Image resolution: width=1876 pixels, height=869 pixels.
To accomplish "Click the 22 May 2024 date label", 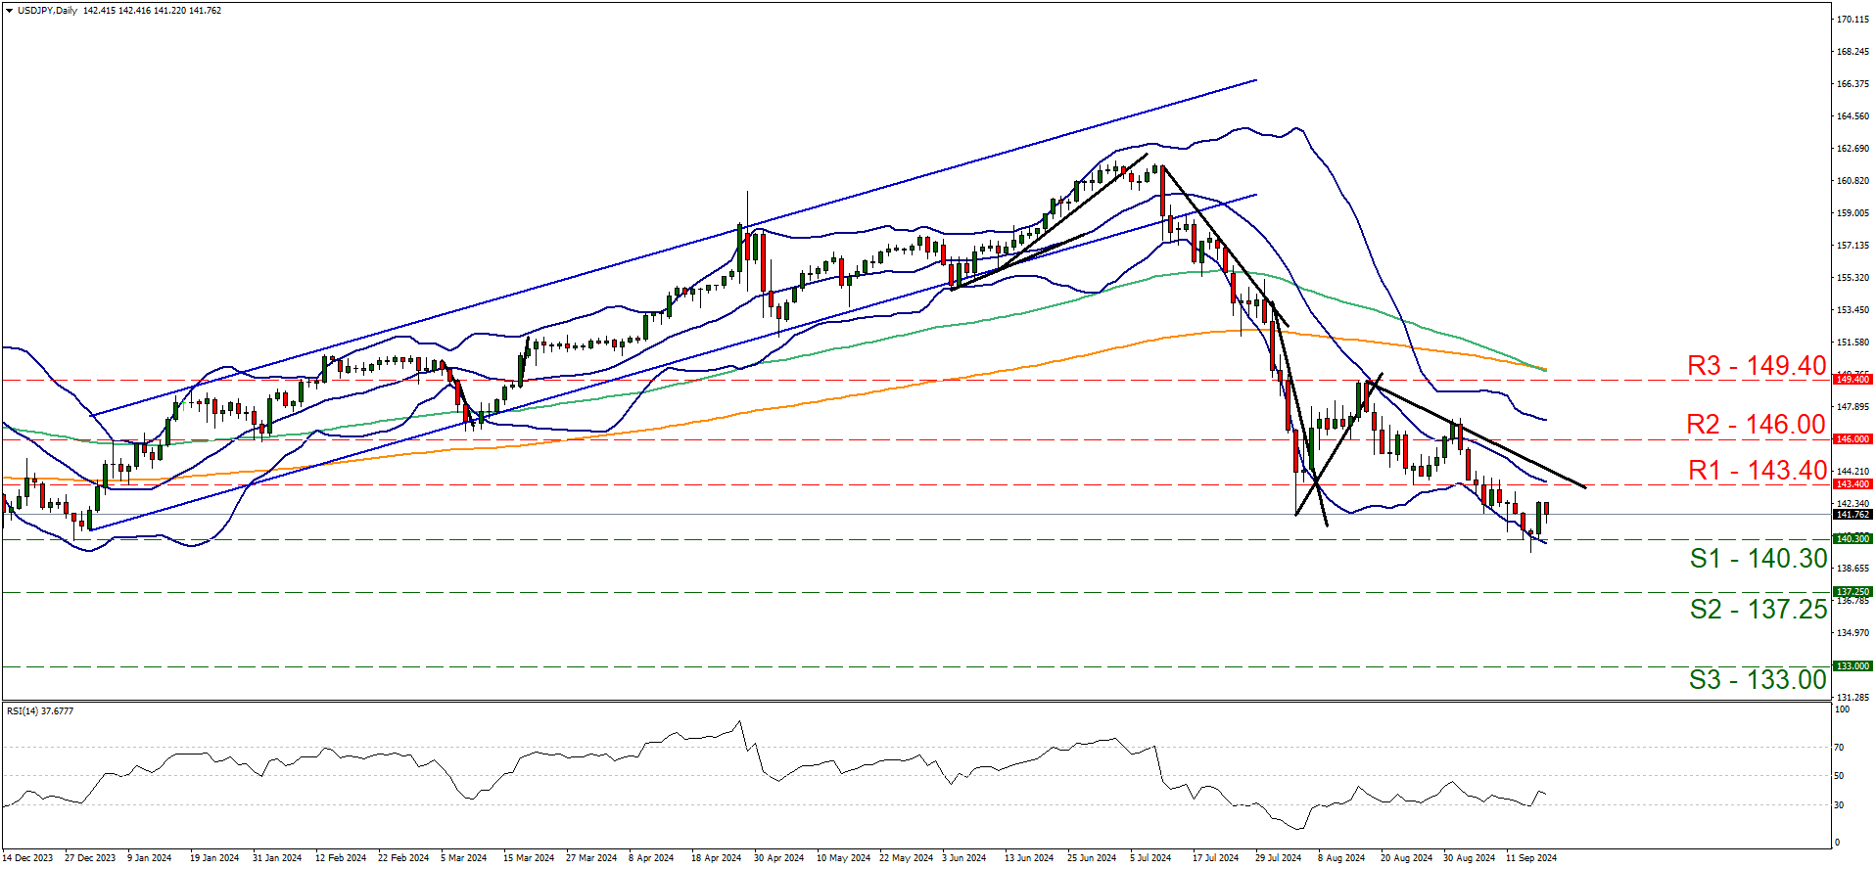I will [x=906, y=858].
